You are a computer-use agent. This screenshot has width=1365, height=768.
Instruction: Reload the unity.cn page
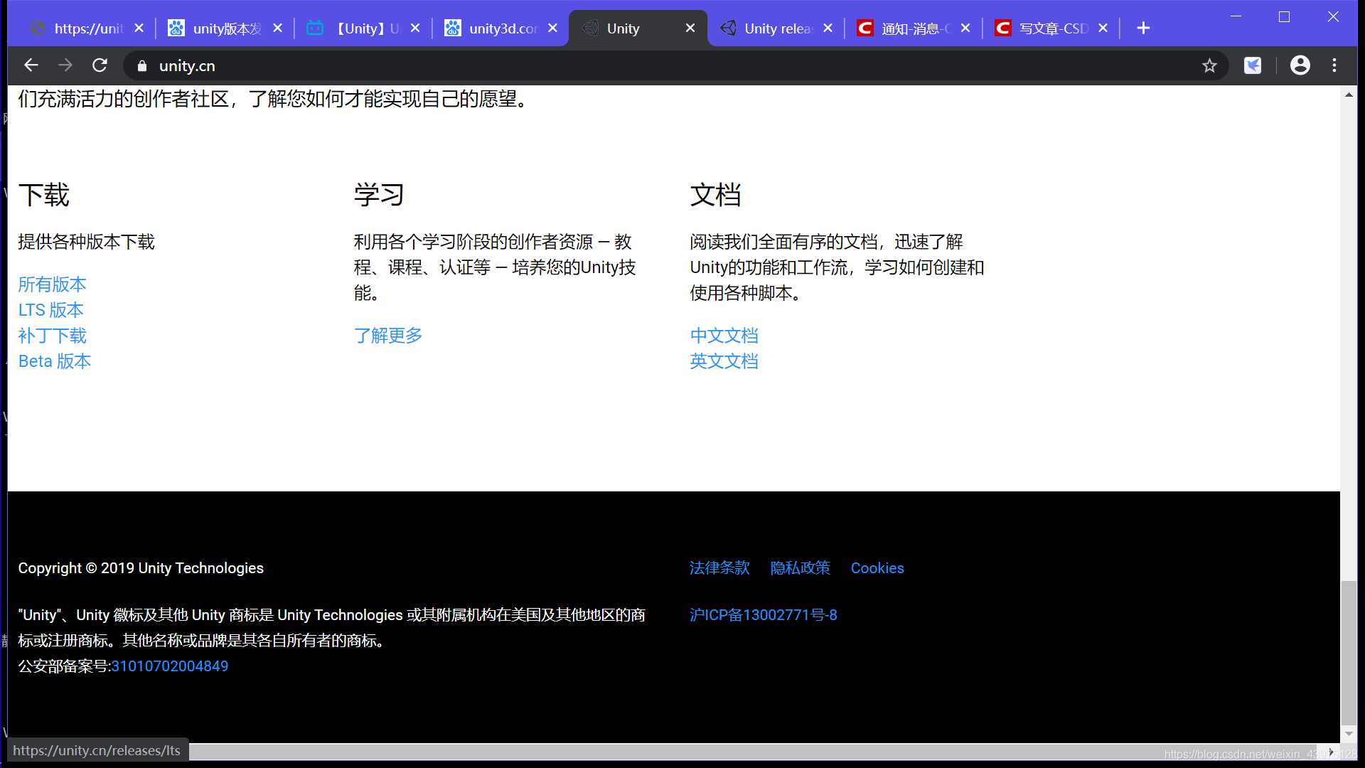pos(100,65)
